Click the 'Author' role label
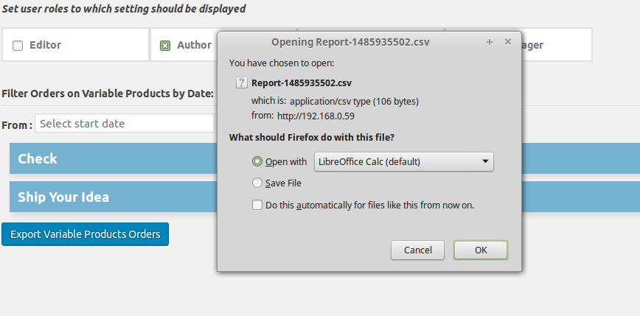This screenshot has height=316, width=640. pos(195,45)
